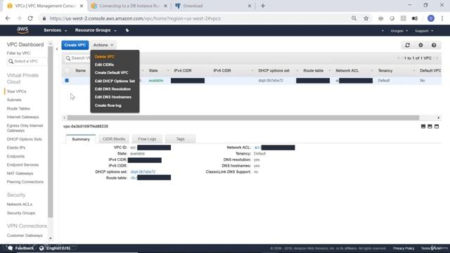Click the site lock icon in address bar
450x253 pixels.
(x=44, y=18)
